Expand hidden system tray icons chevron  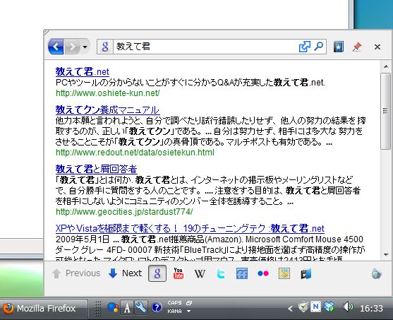coord(290,309)
